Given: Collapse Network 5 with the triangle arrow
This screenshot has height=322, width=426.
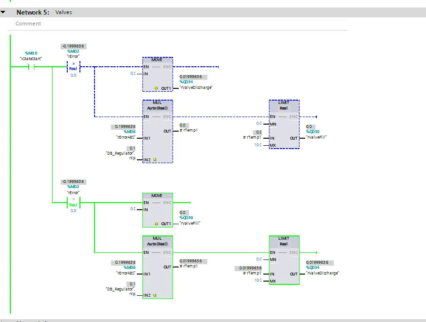Looking at the screenshot, I should pyautogui.click(x=3, y=12).
